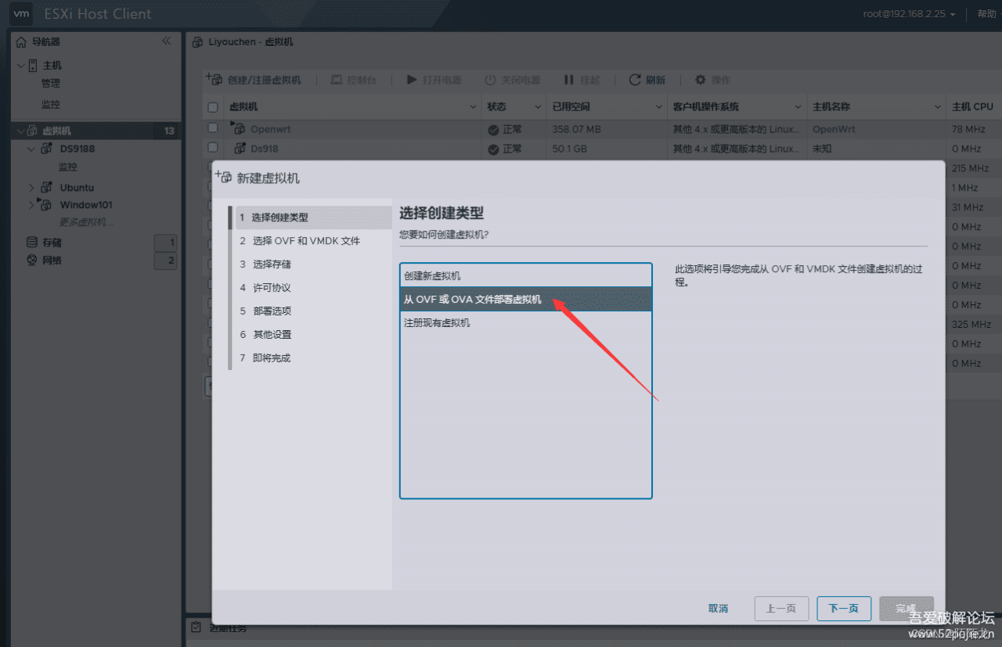The height and width of the screenshot is (647, 1002).
Task: Click the Next button in wizard
Action: coord(844,609)
